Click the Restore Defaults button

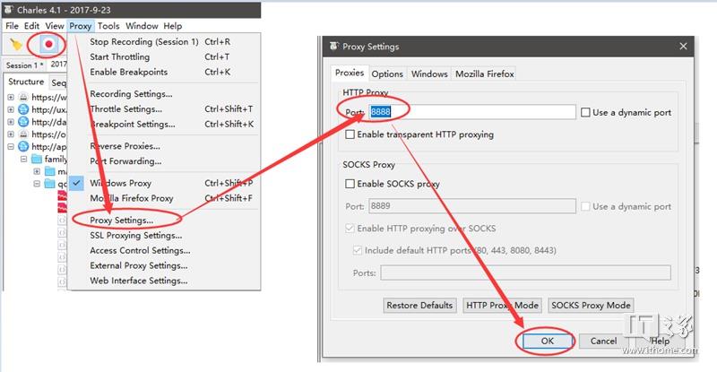click(419, 305)
